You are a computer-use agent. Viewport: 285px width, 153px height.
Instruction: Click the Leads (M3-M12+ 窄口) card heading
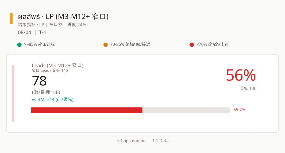coord(58,65)
